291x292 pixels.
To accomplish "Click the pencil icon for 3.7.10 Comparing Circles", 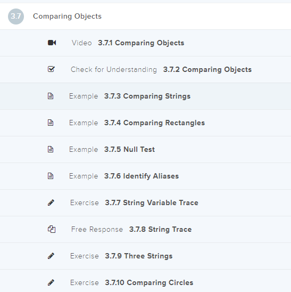I will click(x=51, y=282).
